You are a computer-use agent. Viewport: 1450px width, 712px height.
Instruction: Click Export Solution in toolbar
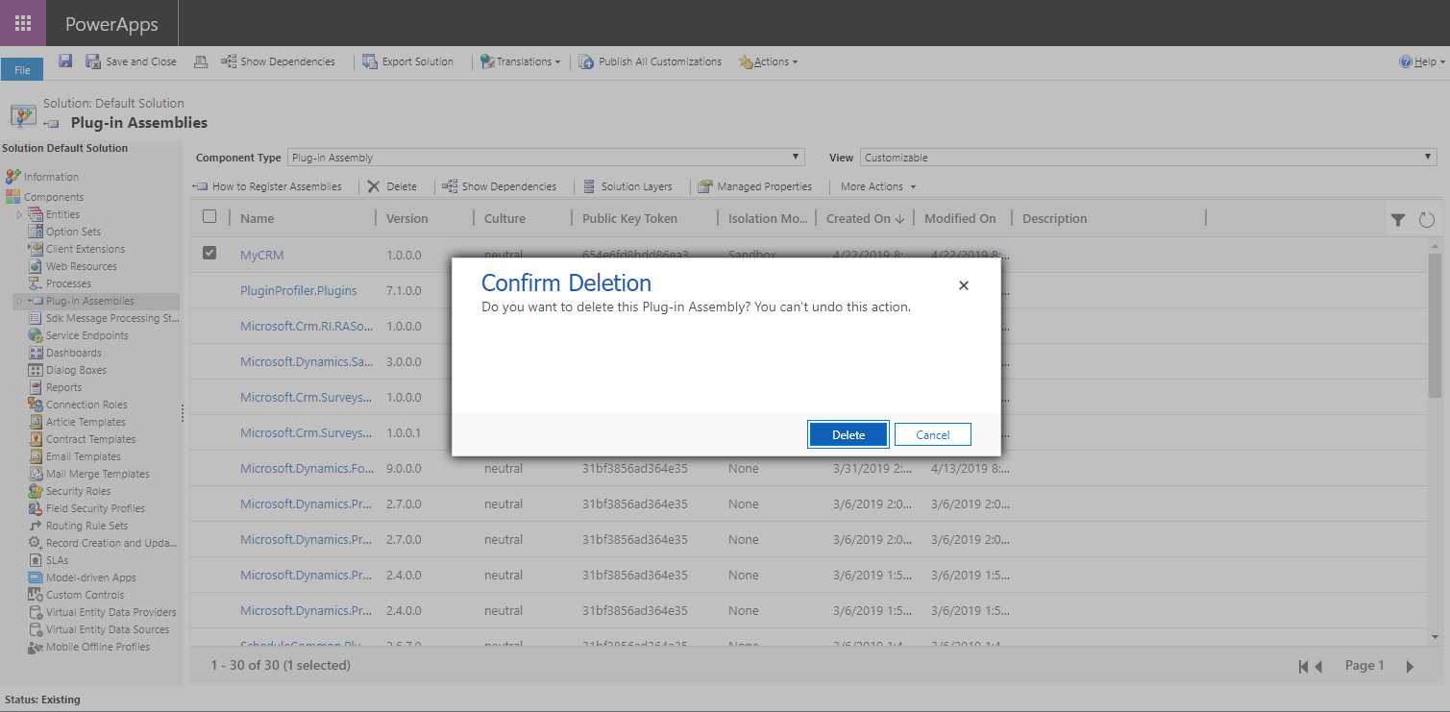pos(407,61)
